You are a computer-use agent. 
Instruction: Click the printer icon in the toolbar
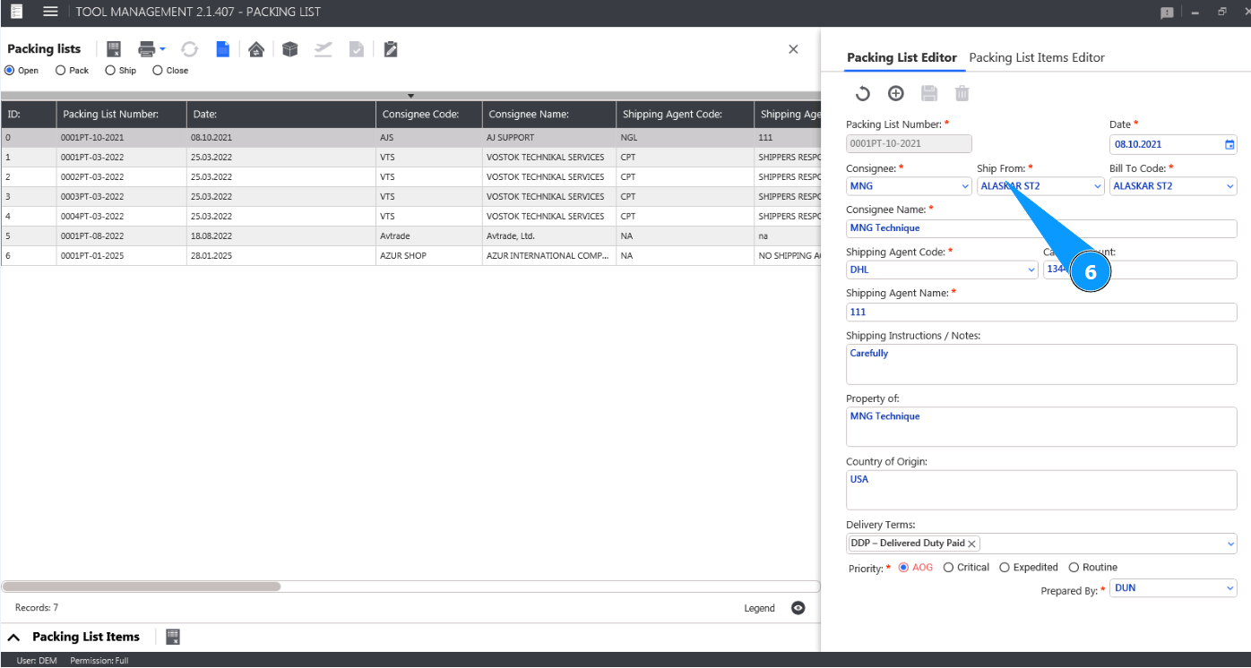(x=146, y=49)
